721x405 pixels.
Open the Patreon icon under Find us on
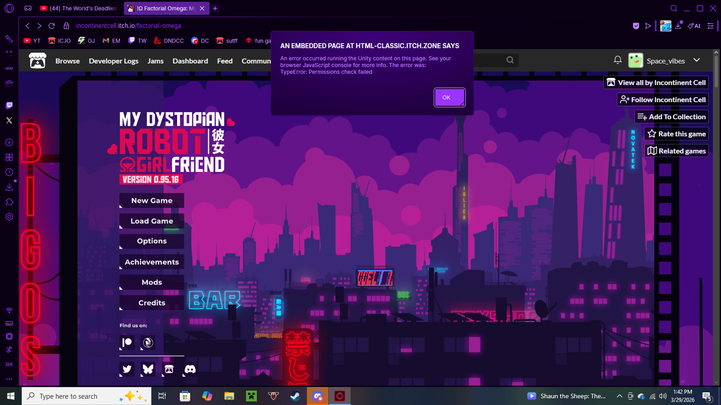point(127,343)
